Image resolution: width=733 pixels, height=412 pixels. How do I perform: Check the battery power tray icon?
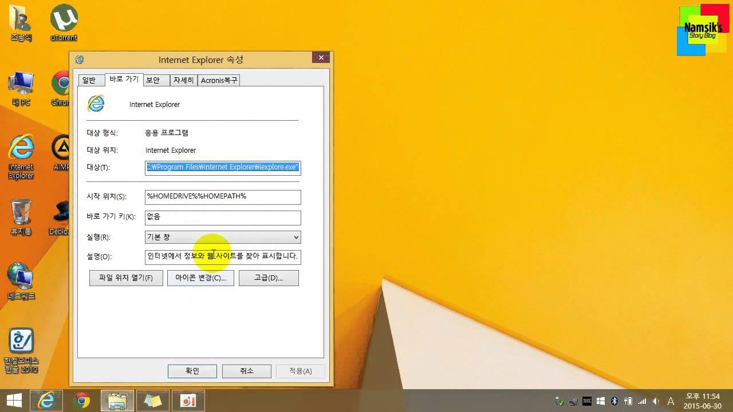click(x=628, y=401)
